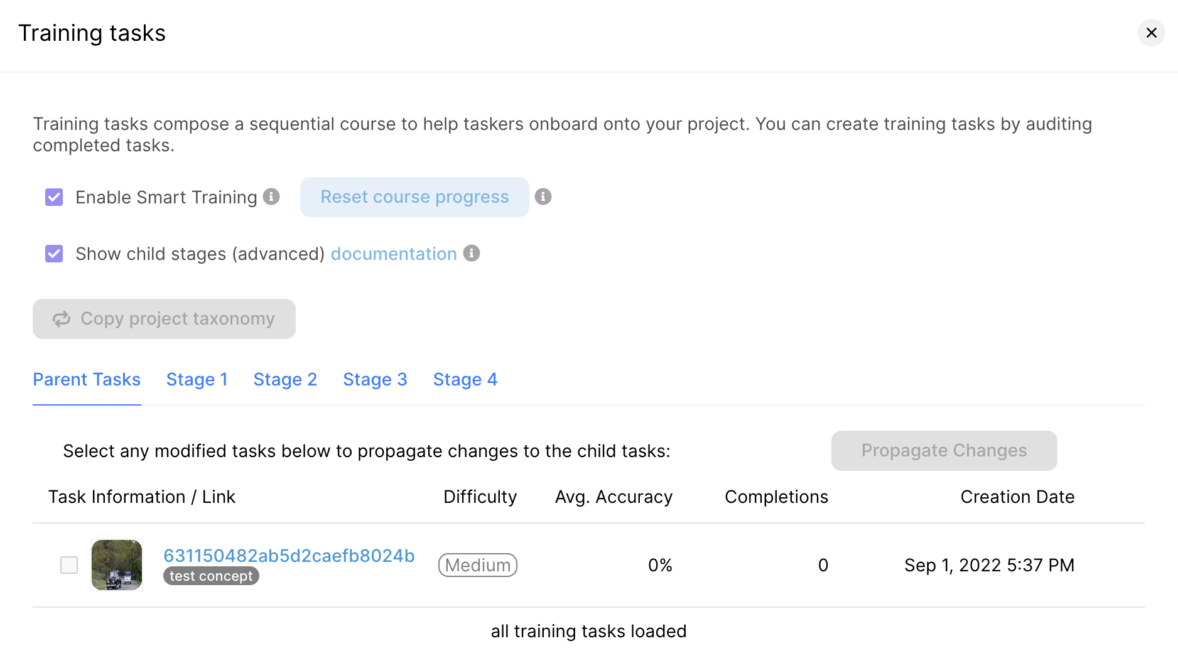Open the Stage 3 tab

[375, 379]
